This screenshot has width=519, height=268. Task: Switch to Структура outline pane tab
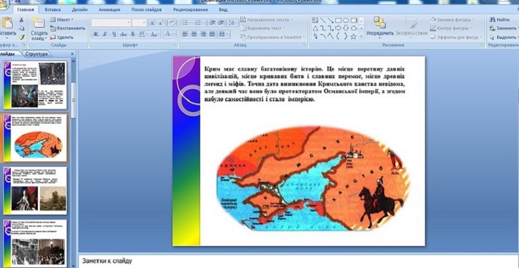(x=37, y=54)
